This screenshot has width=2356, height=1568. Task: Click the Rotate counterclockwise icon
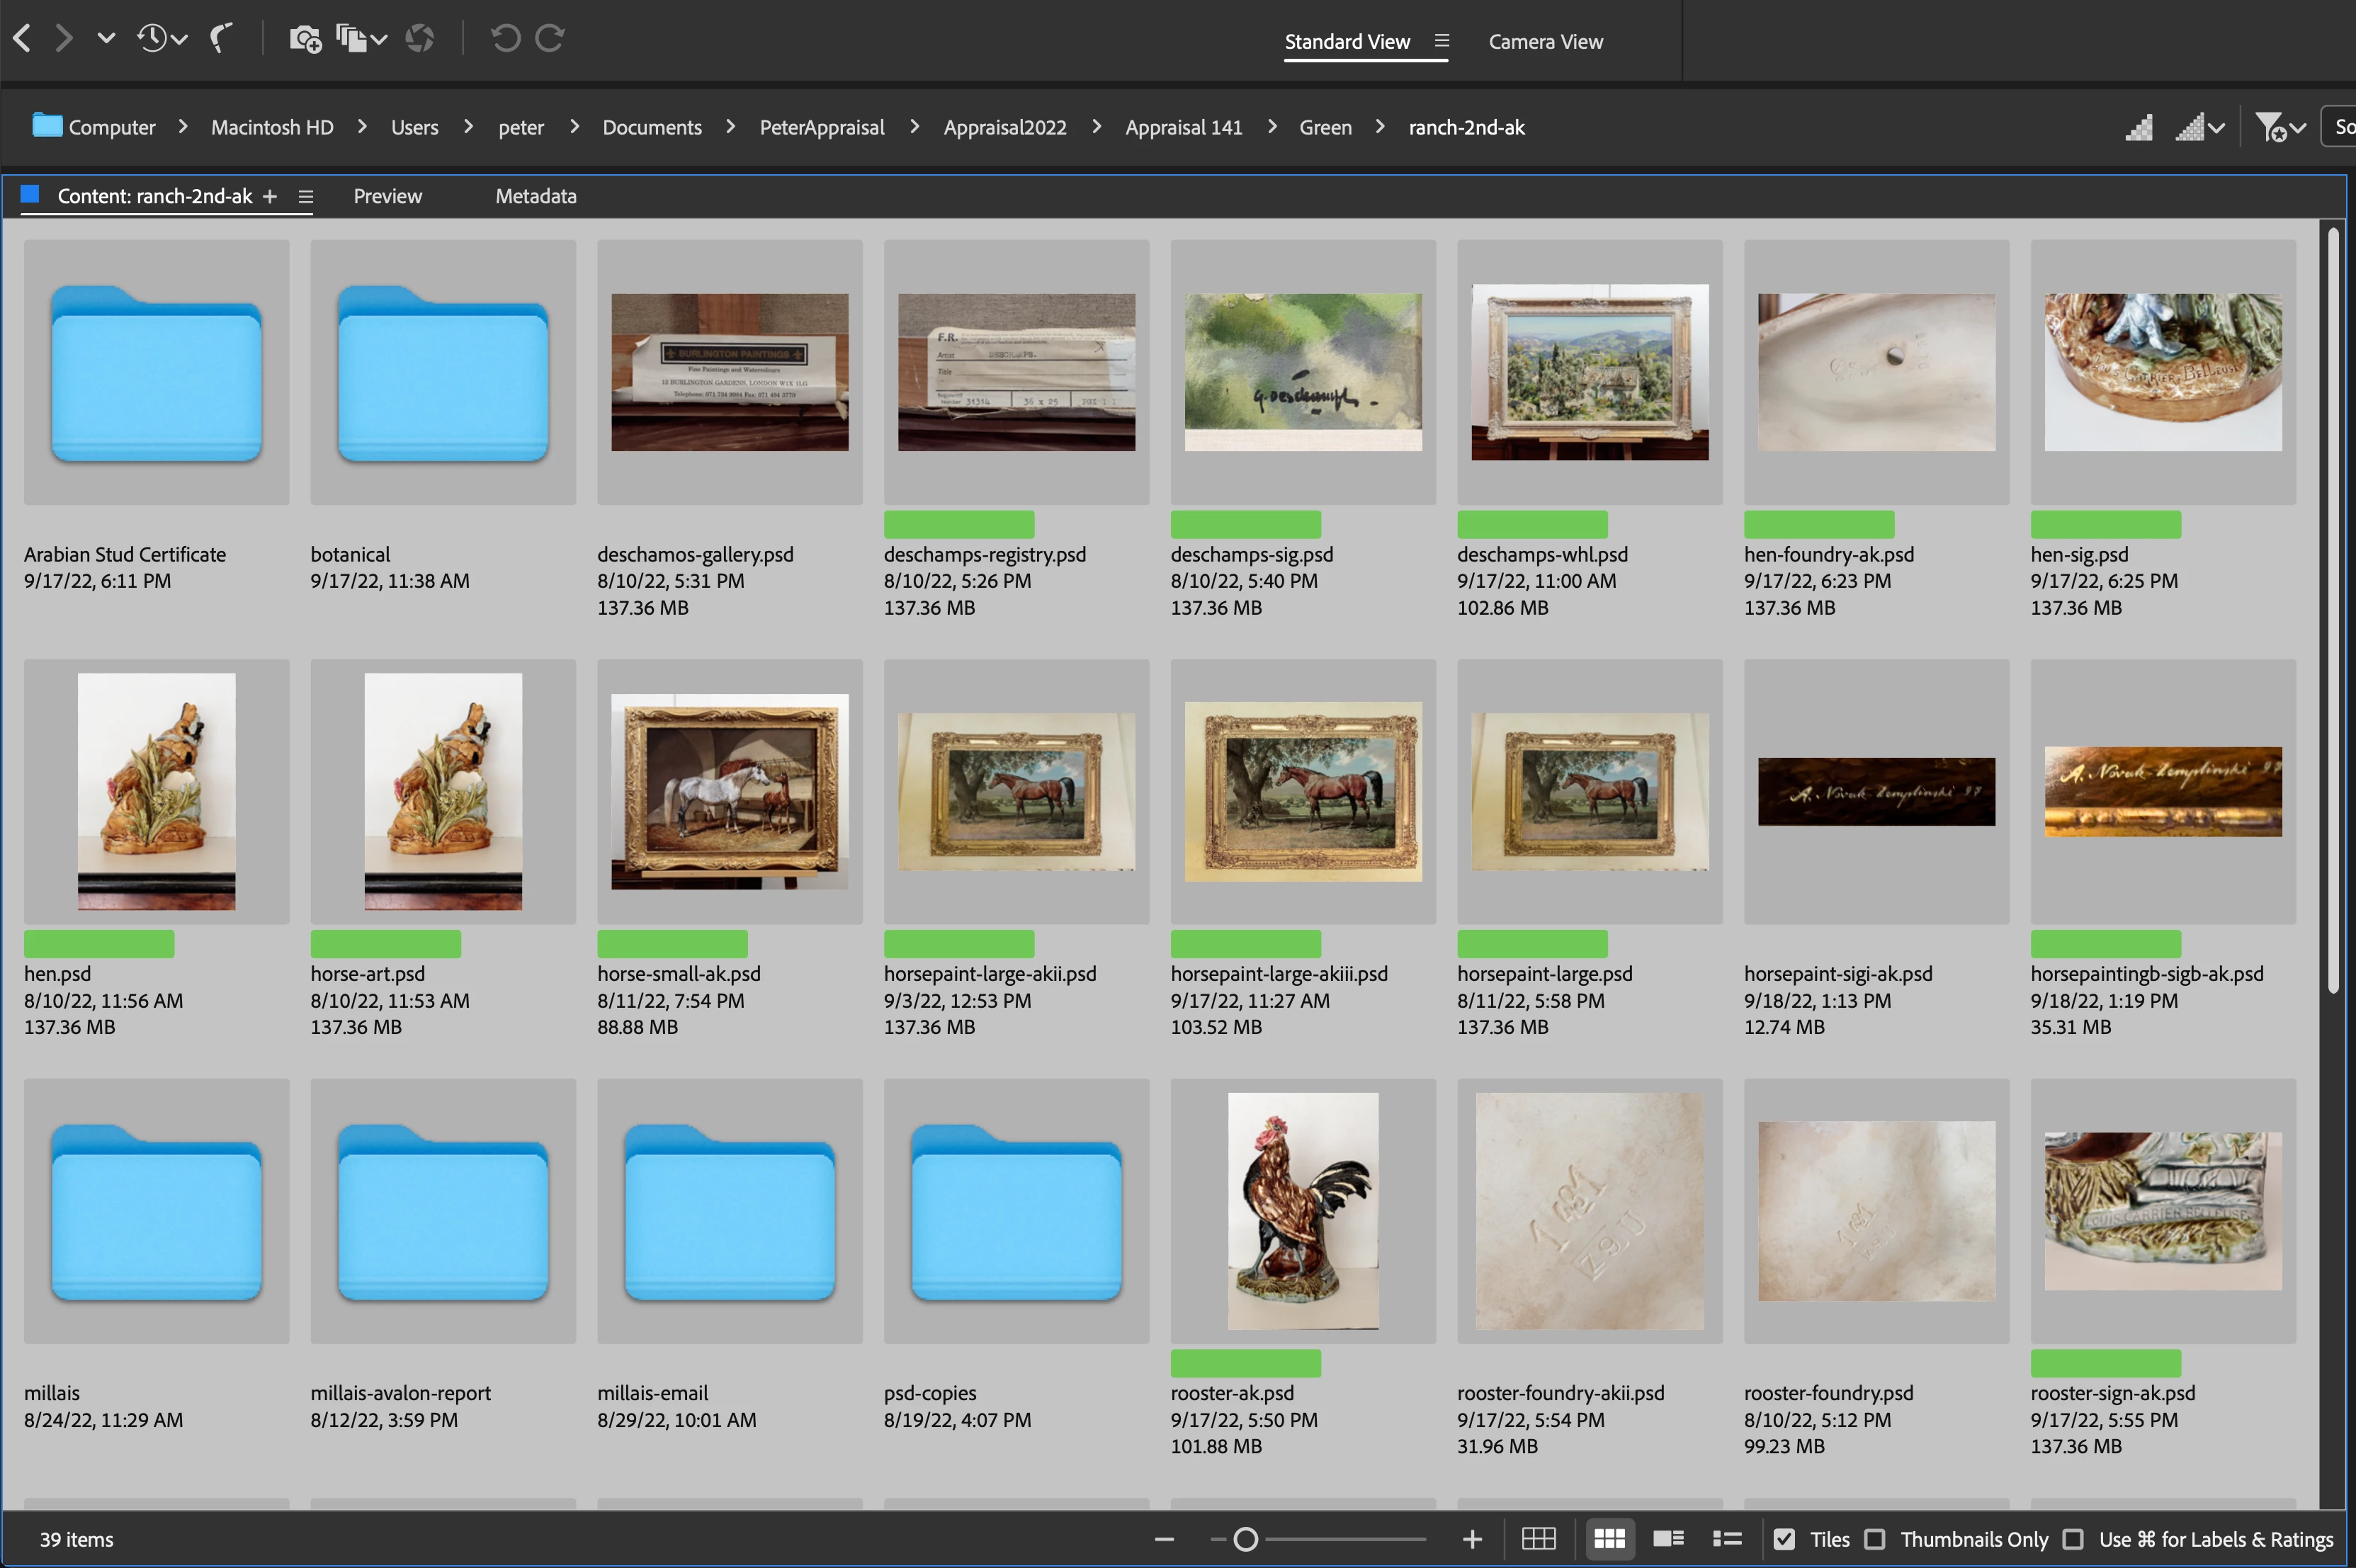click(x=505, y=39)
